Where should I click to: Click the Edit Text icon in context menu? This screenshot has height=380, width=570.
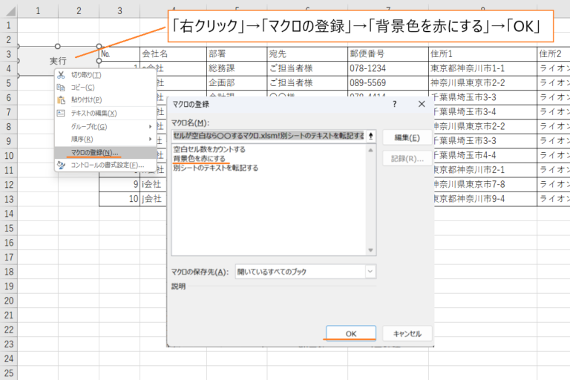coord(61,113)
